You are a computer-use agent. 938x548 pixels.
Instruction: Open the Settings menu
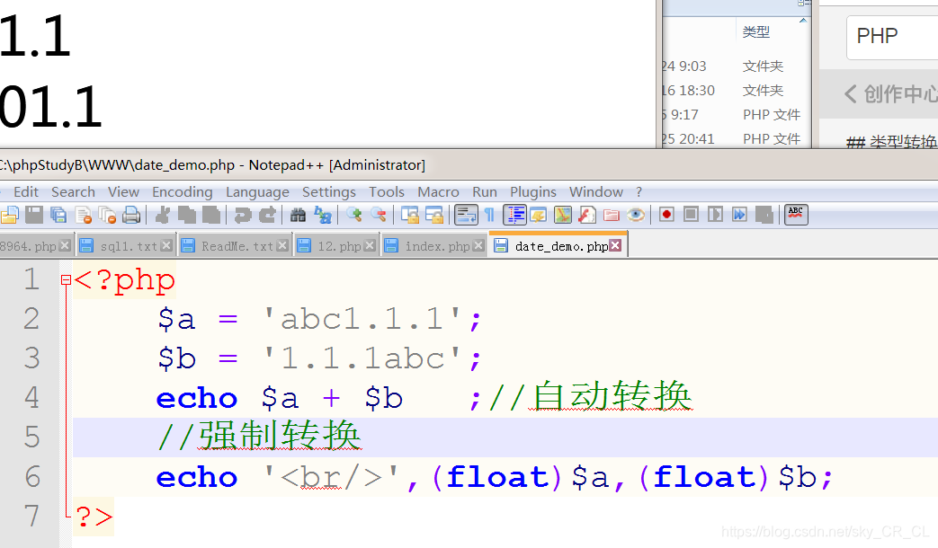[328, 192]
